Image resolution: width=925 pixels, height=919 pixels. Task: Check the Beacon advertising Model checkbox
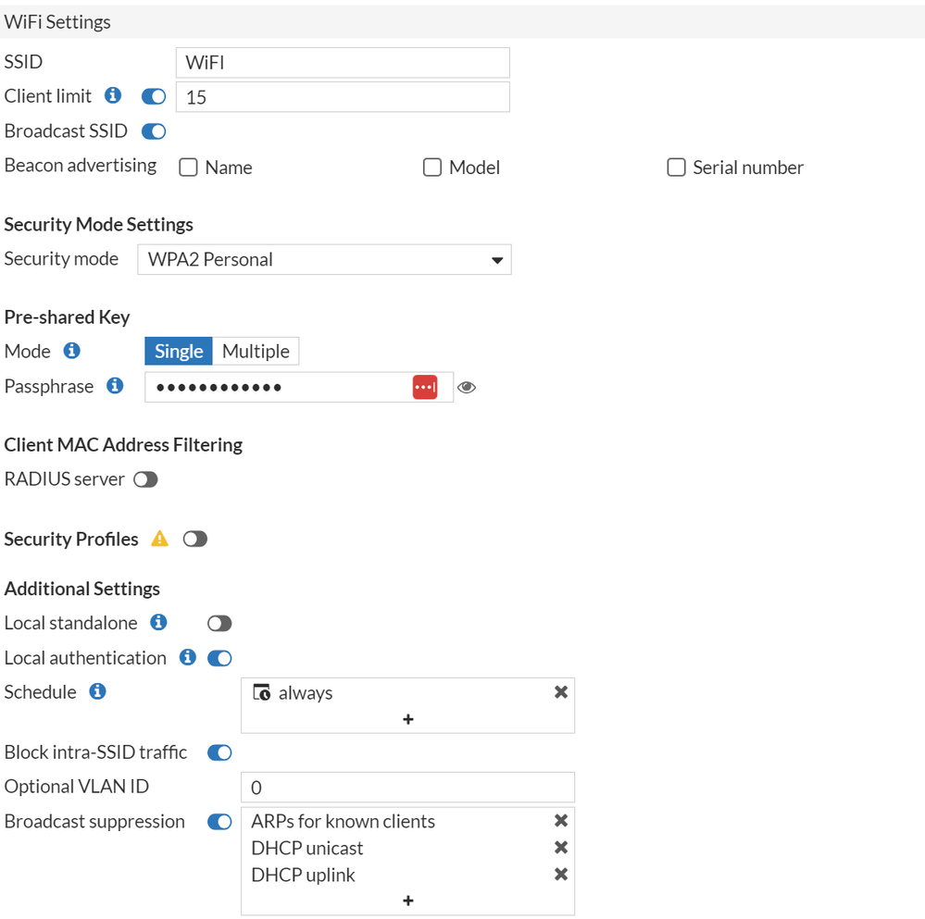point(432,168)
